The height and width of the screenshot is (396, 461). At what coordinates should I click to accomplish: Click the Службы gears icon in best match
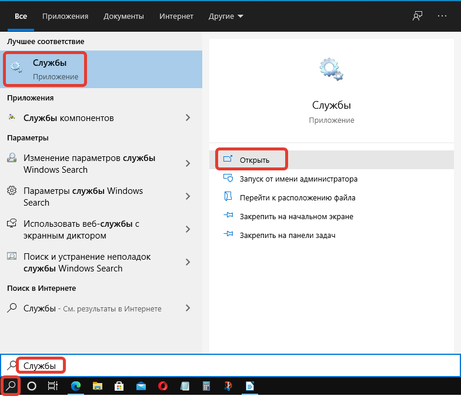(16, 67)
